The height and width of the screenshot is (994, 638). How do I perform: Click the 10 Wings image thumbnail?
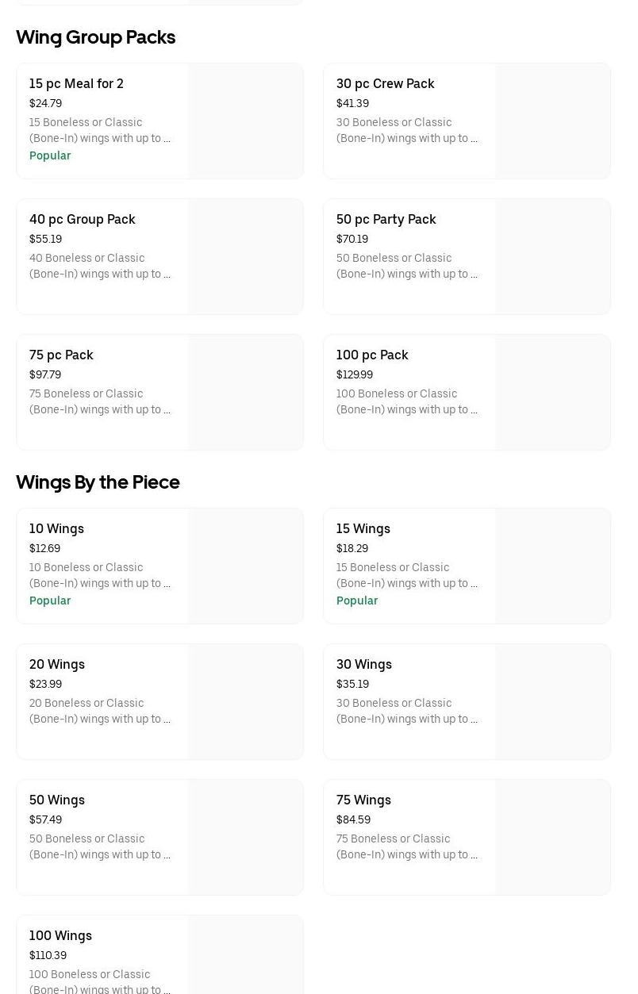tap(245, 566)
